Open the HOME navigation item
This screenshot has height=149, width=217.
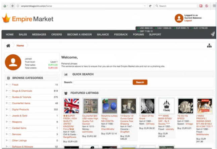click(x=10, y=35)
